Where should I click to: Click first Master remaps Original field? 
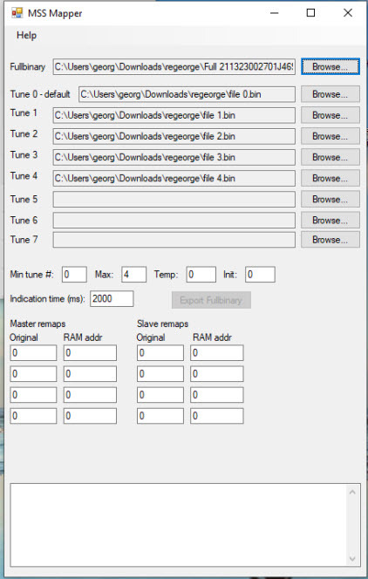pyautogui.click(x=33, y=353)
